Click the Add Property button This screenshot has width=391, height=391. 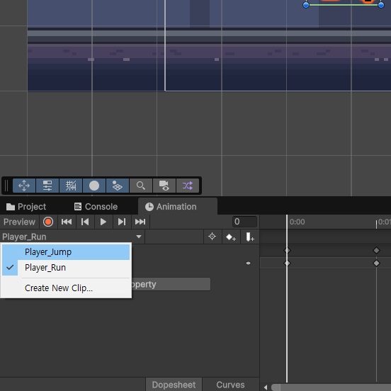click(x=171, y=284)
